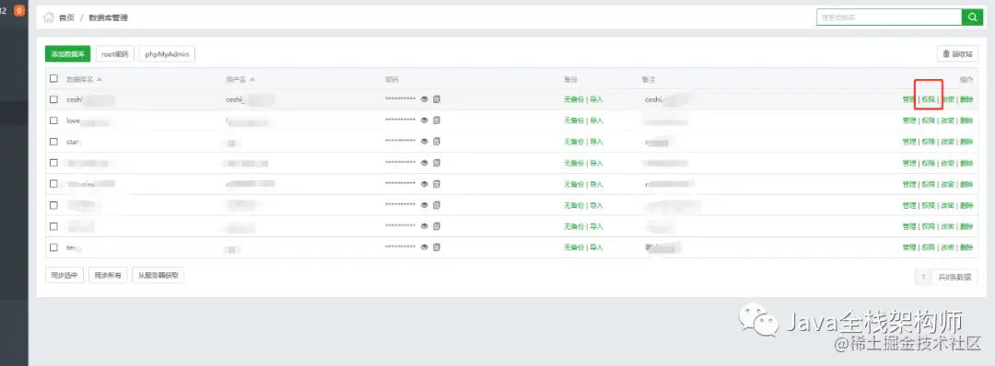Click 导入 in the ceshi row

[x=596, y=99]
